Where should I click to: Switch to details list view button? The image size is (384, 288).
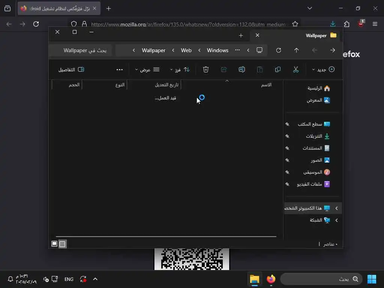tap(63, 244)
